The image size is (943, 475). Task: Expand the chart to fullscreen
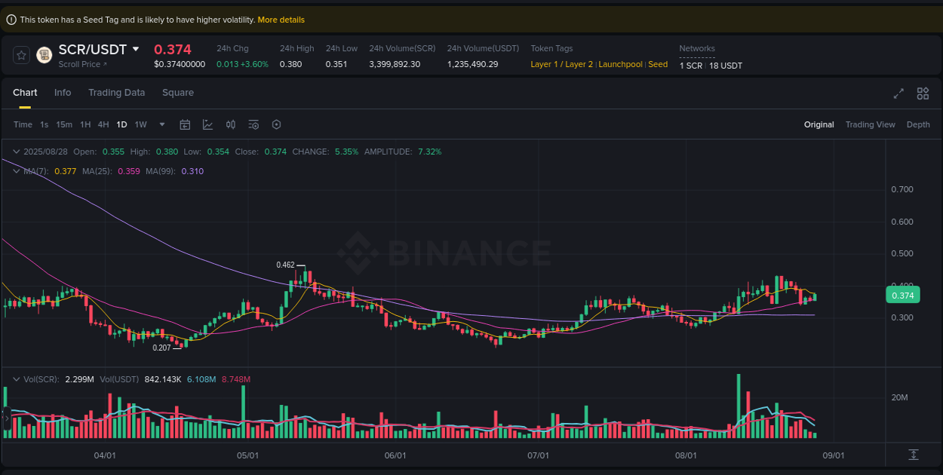(x=898, y=93)
